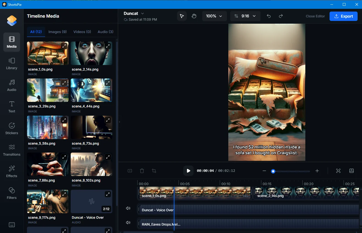The height and width of the screenshot is (233, 362).
Task: Split clip at playhead icon
Action: (x=130, y=171)
